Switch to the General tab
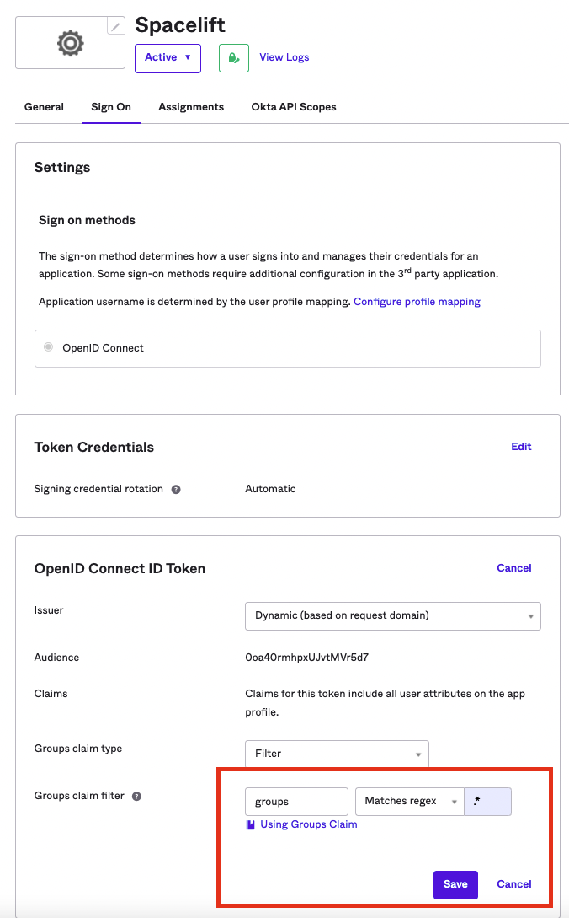 (x=44, y=107)
